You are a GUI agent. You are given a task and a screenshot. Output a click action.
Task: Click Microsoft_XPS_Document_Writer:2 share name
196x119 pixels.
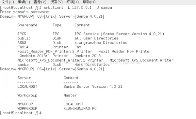pyautogui.click(x=51, y=60)
